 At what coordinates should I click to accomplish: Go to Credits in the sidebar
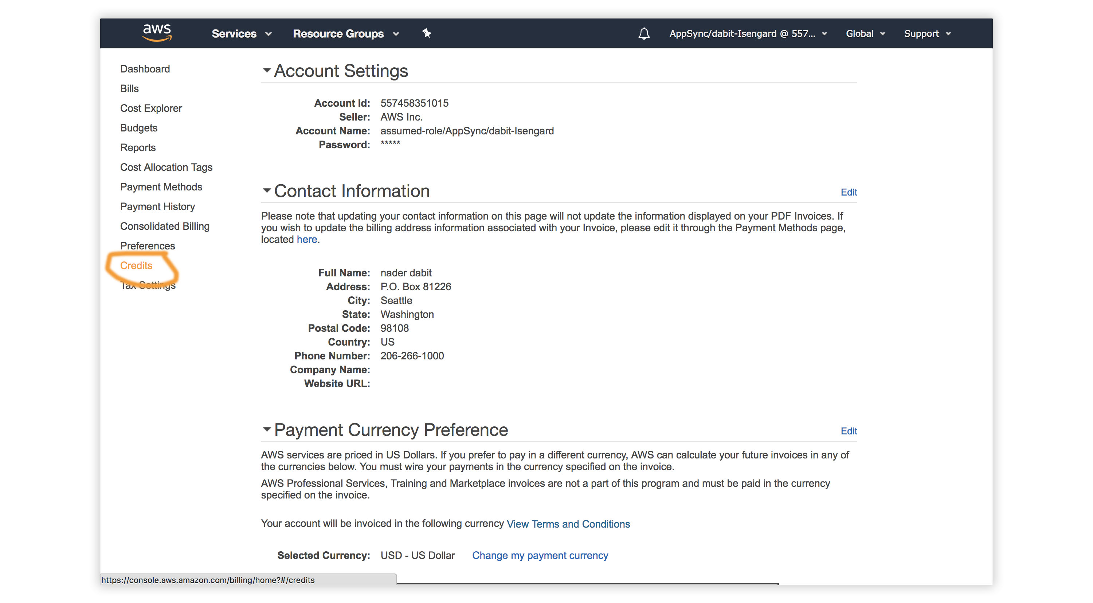136,265
